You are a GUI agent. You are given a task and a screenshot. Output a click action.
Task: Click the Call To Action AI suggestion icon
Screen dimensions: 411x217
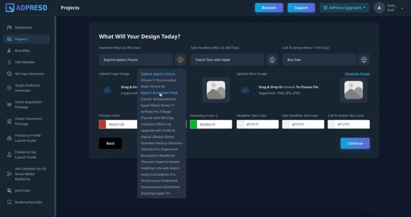pos(364,60)
